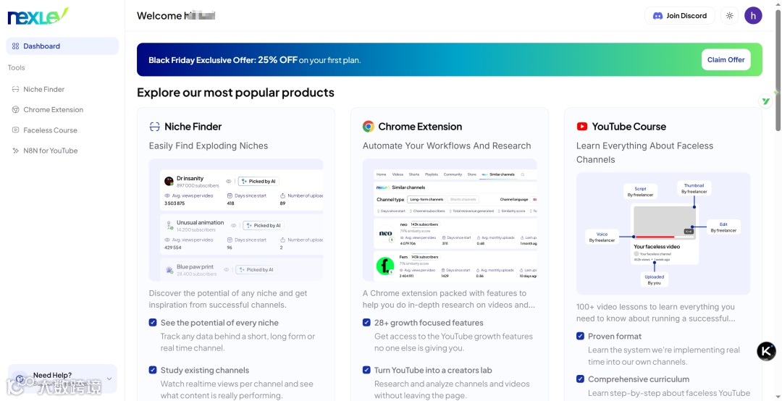Toggle "28+ growth focused features" checkbox
The image size is (782, 401).
tap(366, 323)
